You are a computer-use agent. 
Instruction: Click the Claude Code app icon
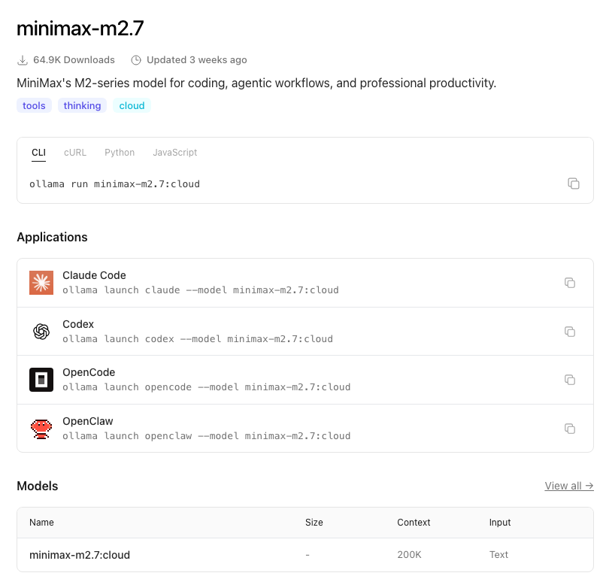[x=41, y=283]
